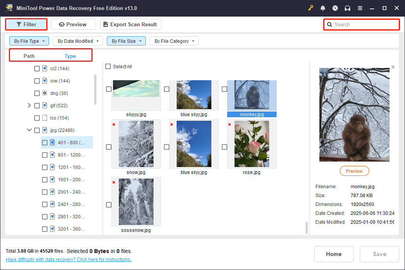The height and width of the screenshot is (270, 405).
Task: Tick the checkbox for rose.jpg
Action: 224,147
